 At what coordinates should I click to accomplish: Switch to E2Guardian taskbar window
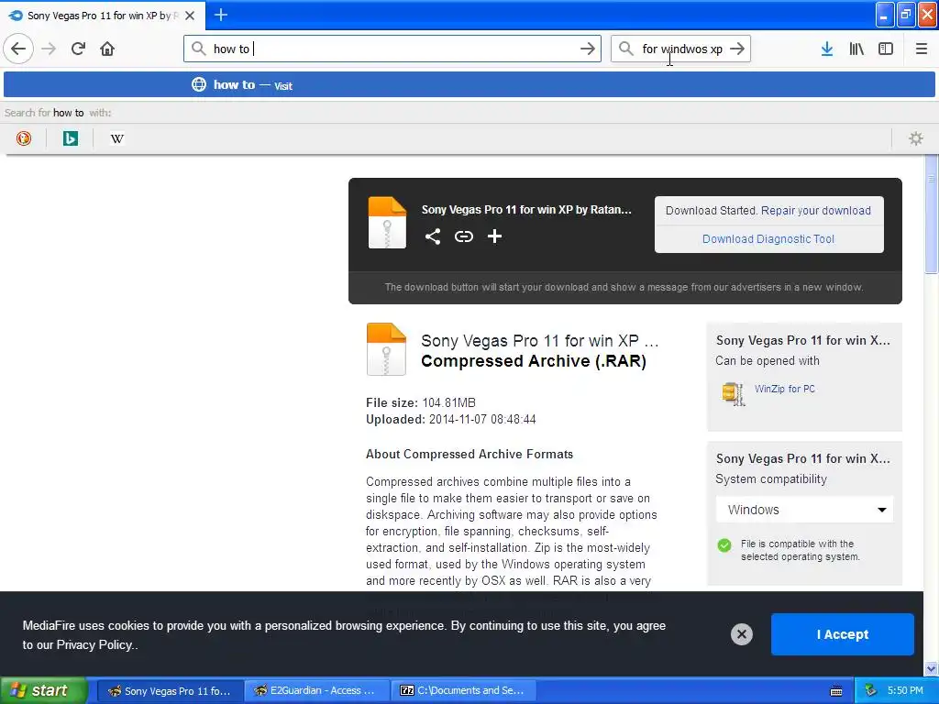pyautogui.click(x=316, y=691)
